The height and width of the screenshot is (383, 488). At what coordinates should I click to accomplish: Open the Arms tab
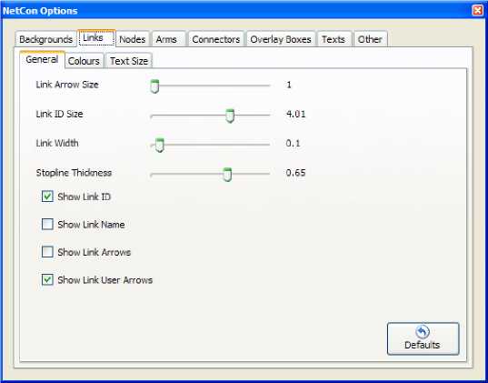point(168,39)
